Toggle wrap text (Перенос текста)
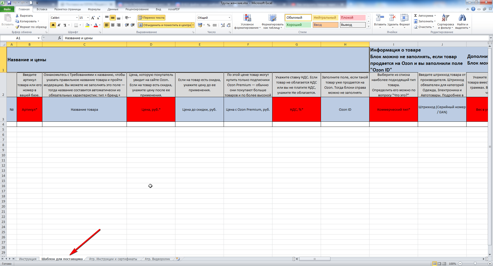 151,18
